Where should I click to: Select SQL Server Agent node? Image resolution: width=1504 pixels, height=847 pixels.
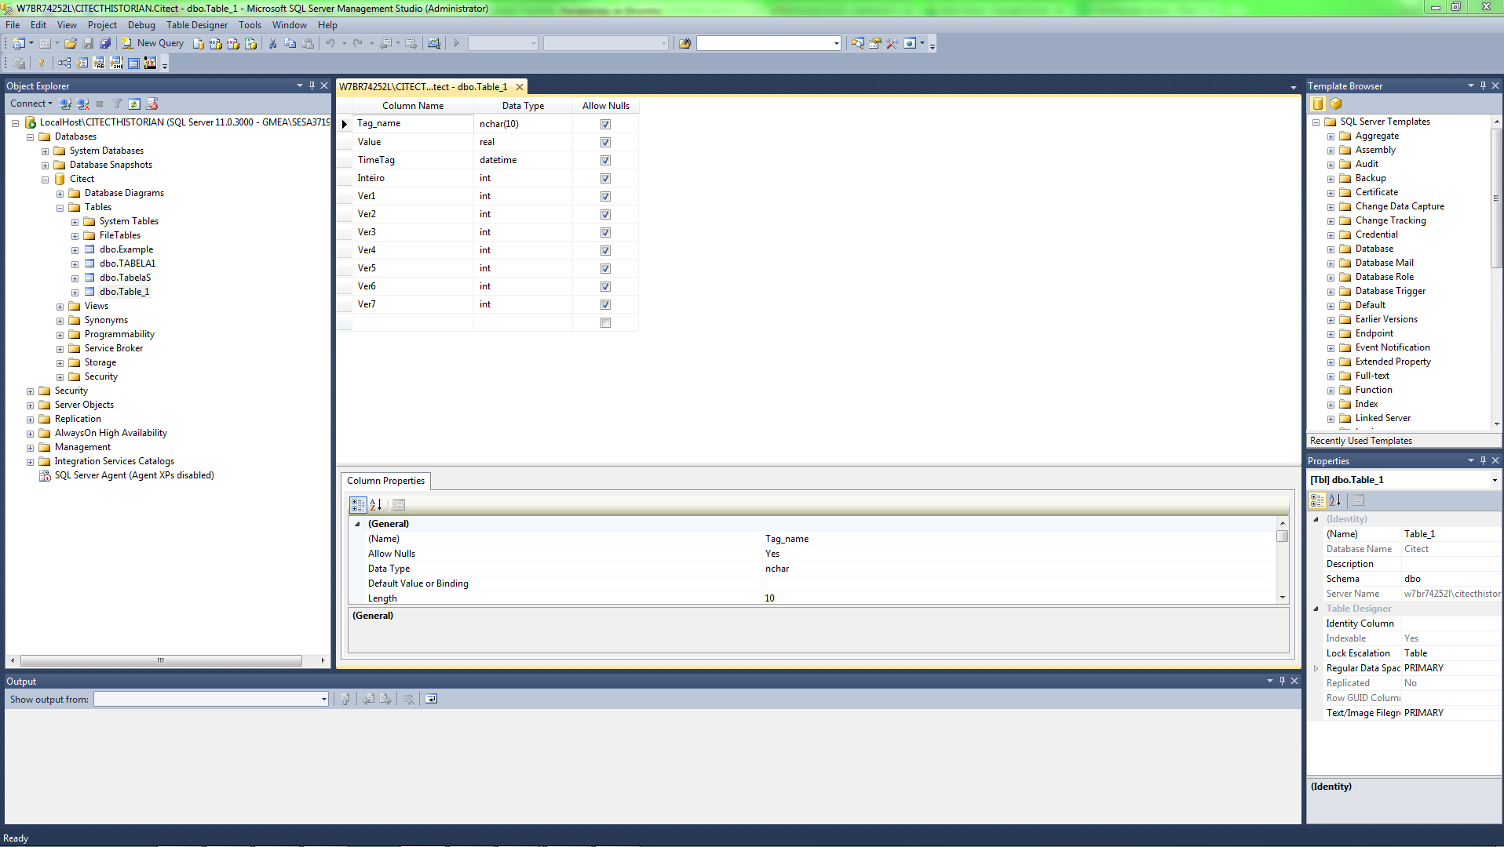pos(133,475)
